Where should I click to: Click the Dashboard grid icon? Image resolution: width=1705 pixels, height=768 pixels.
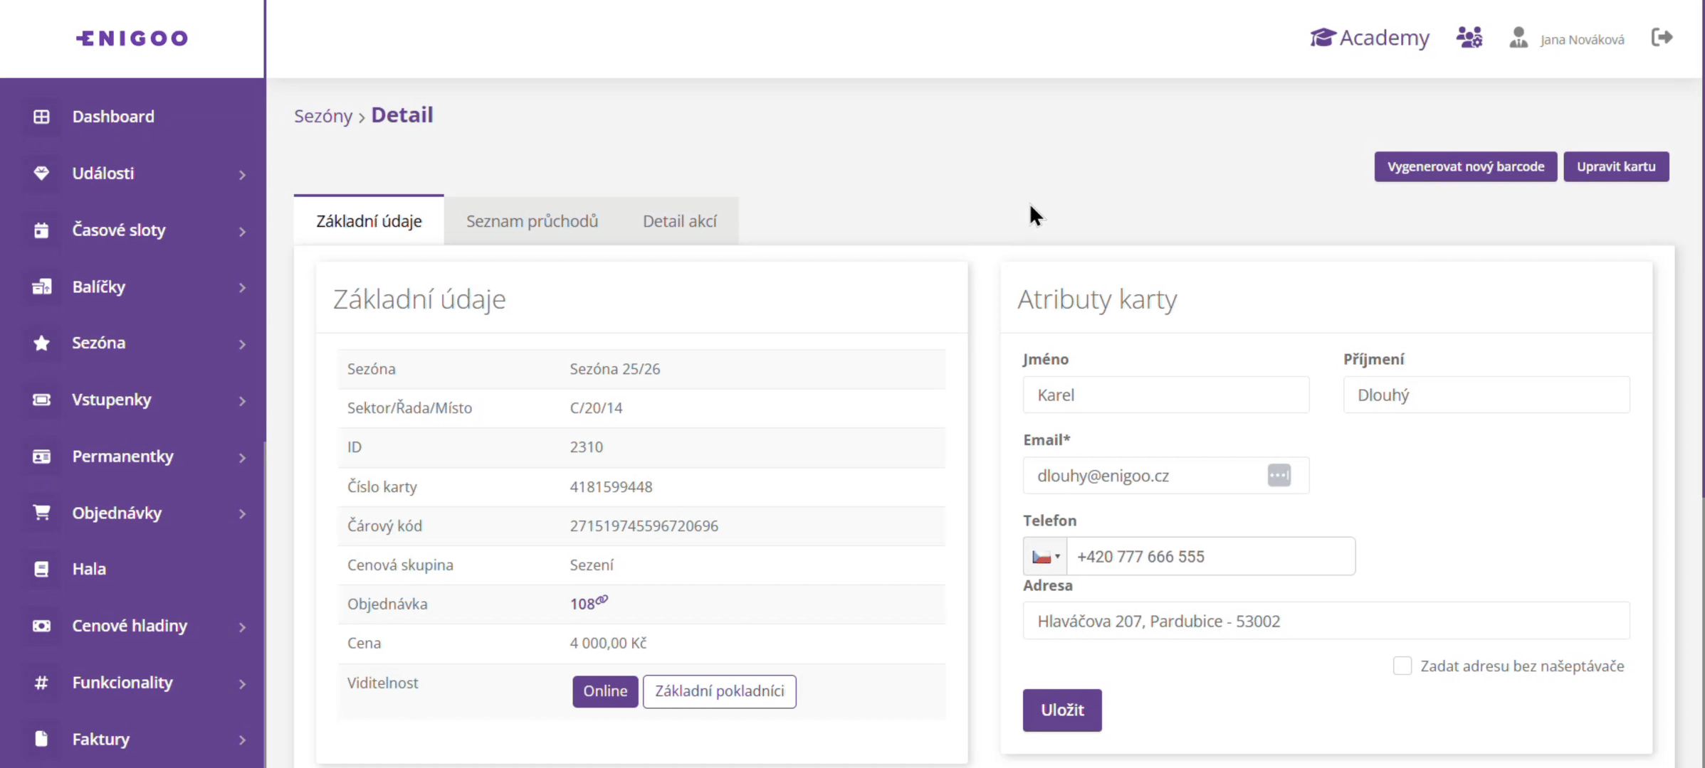[x=41, y=117]
